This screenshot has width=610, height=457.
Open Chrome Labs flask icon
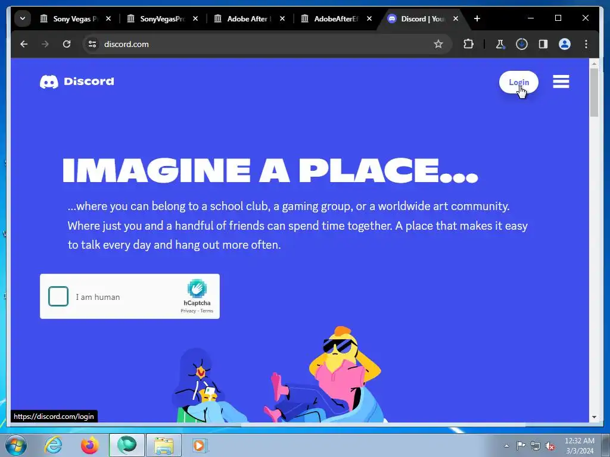coord(500,44)
